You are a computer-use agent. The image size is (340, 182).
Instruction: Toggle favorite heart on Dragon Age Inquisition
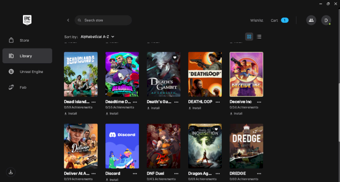pyautogui.click(x=216, y=129)
